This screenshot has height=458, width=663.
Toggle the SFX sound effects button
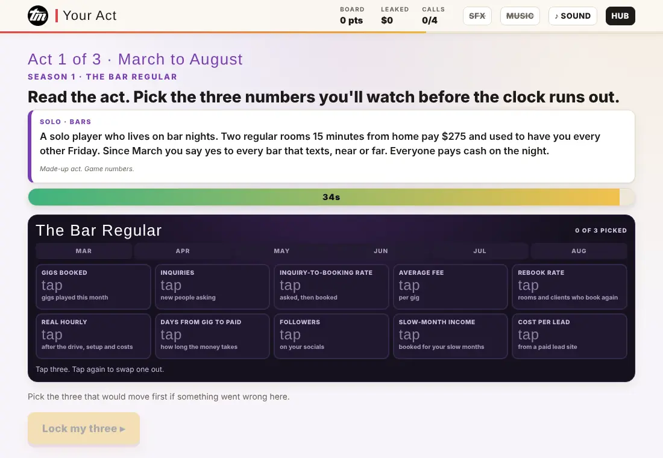(477, 16)
